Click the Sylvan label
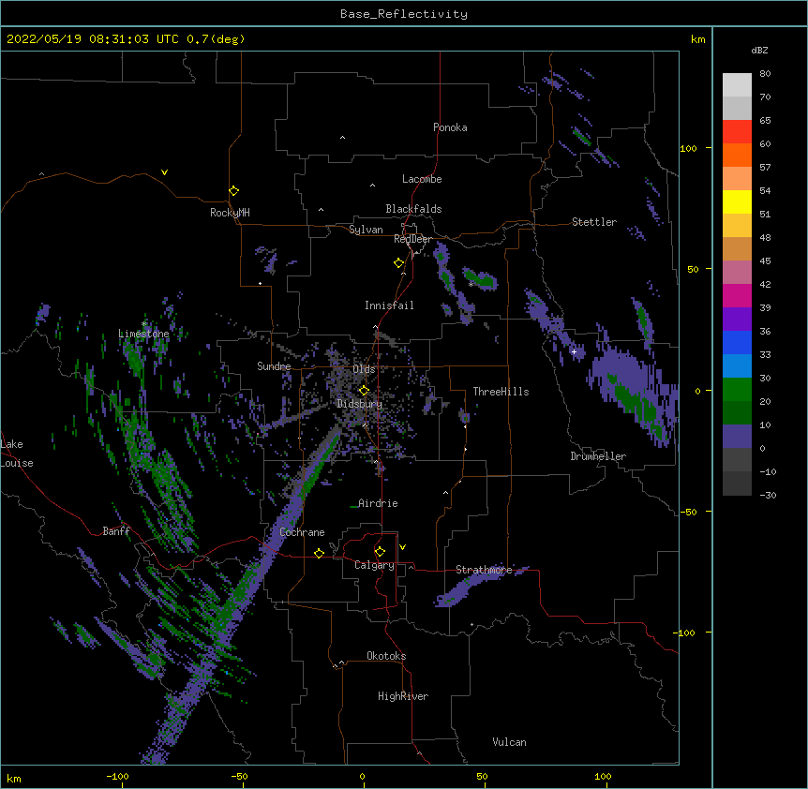The width and height of the screenshot is (808, 789). (x=366, y=230)
